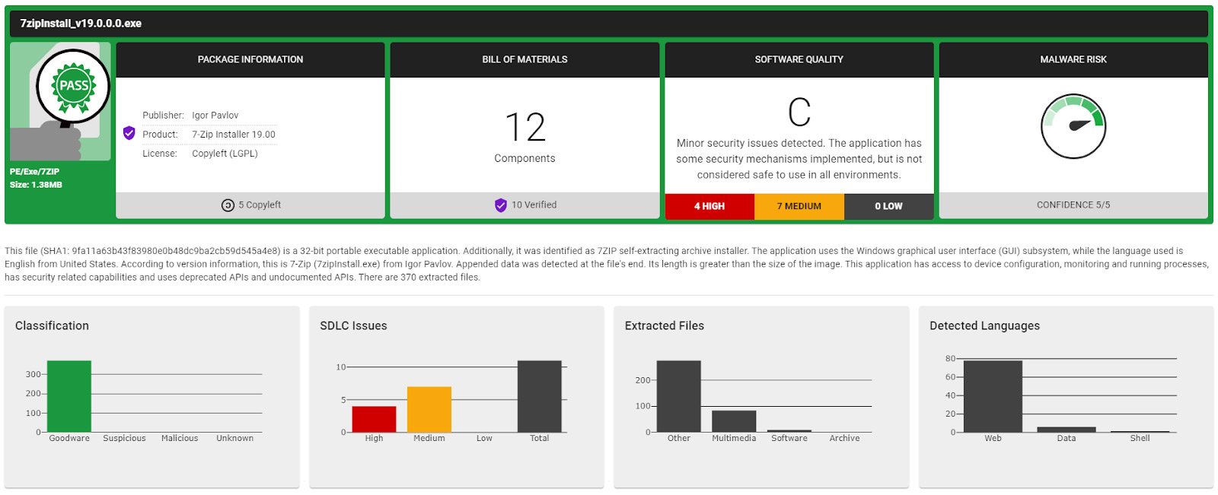Click the product value 7-Zip Installer 19.00
The width and height of the screenshot is (1218, 495).
tap(234, 135)
